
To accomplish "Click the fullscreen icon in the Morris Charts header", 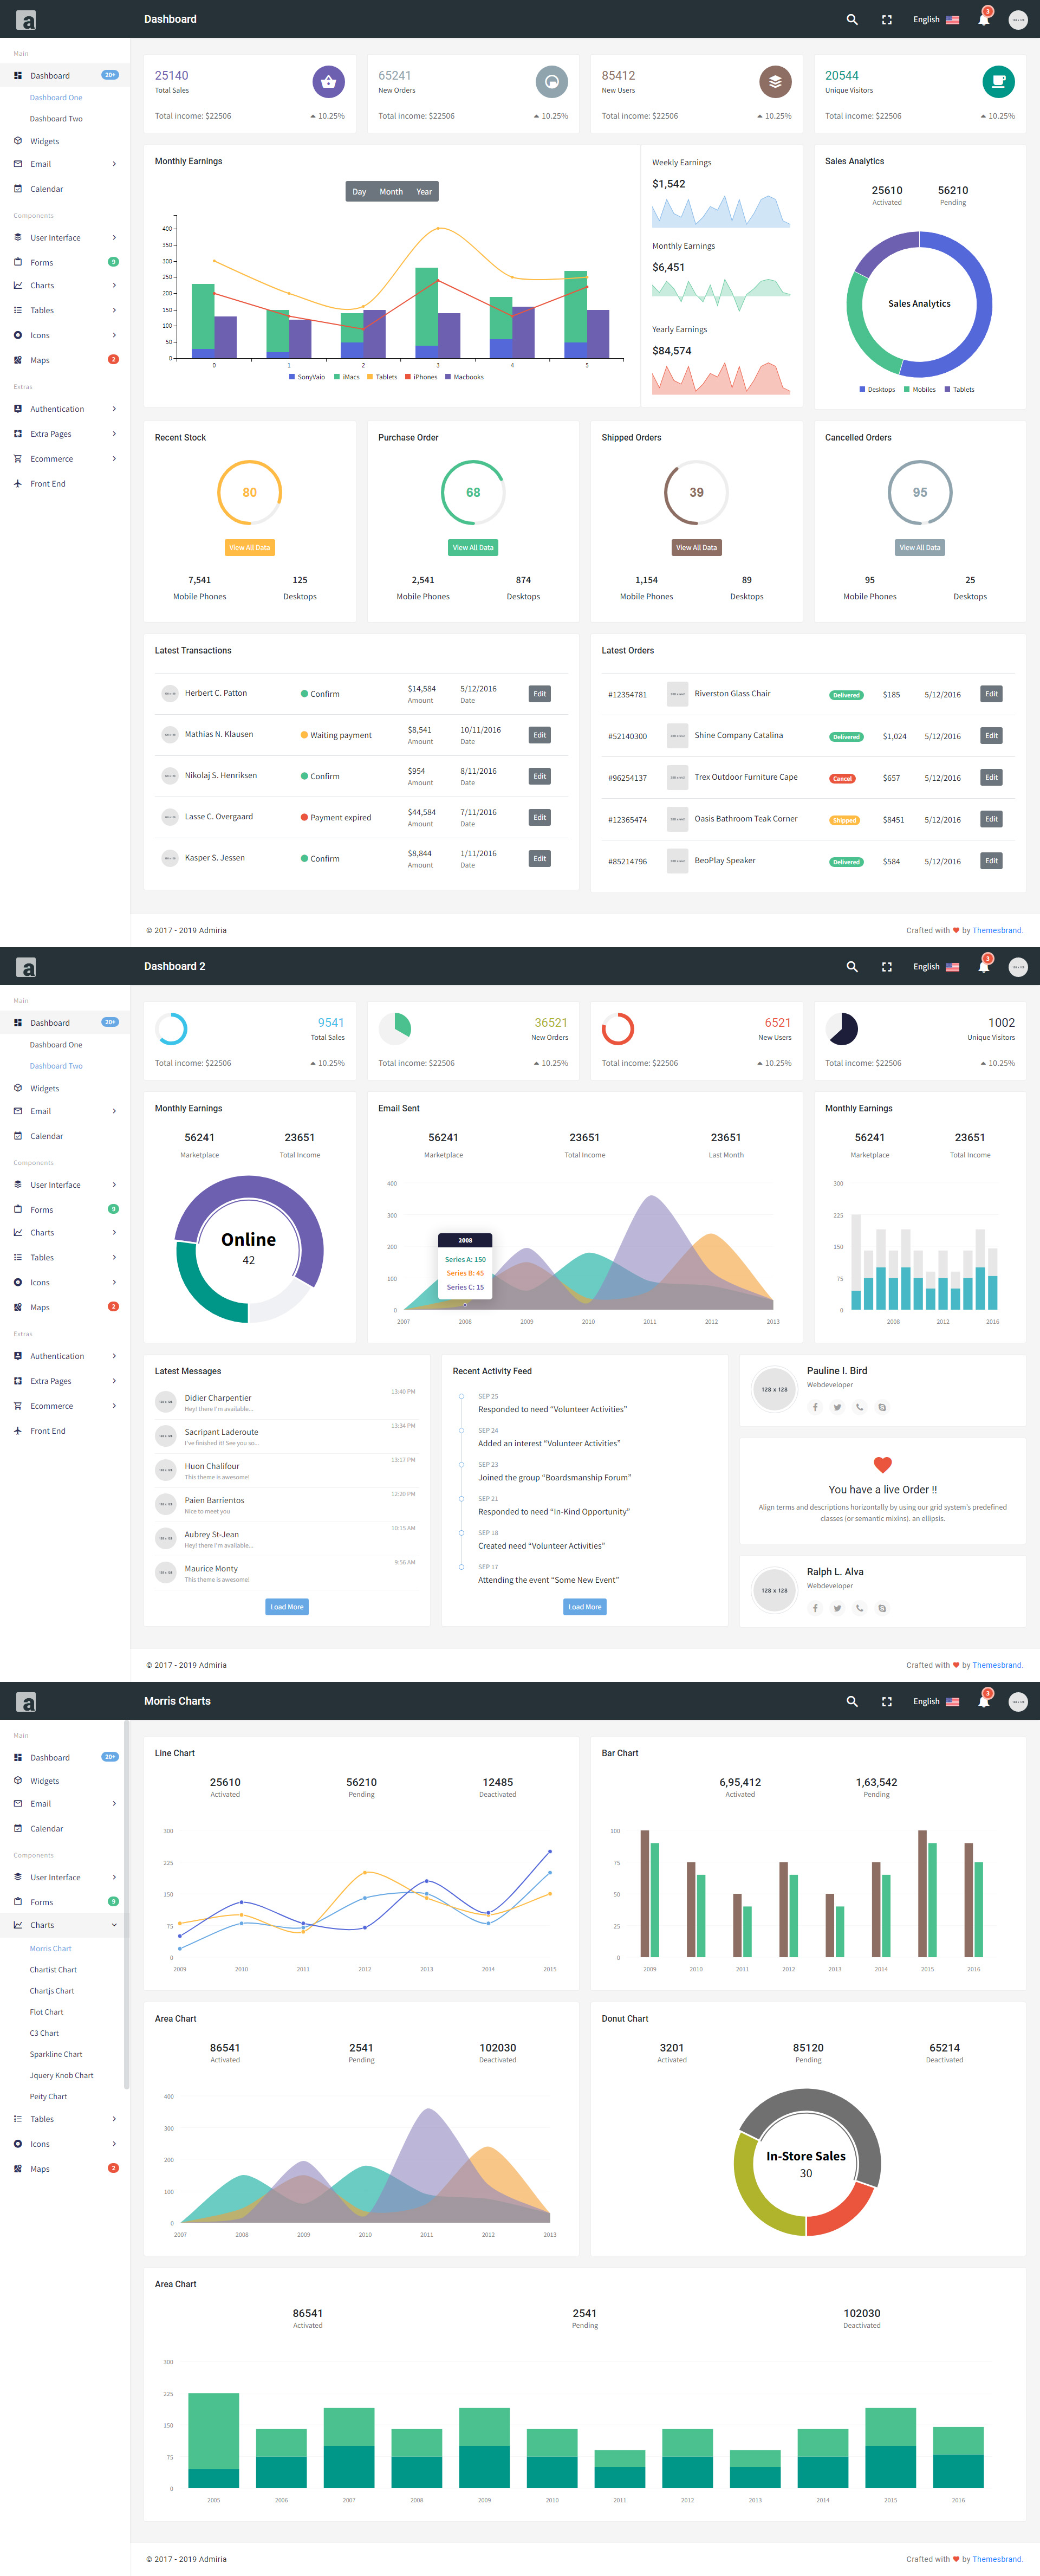I will 886,1701.
